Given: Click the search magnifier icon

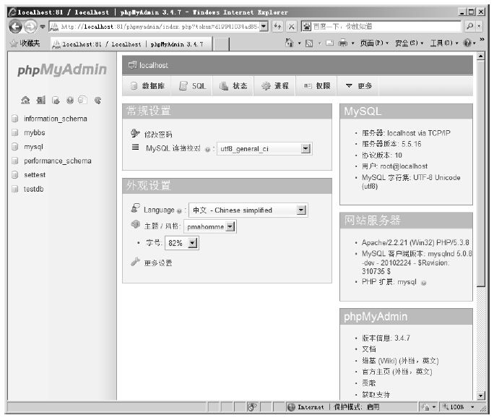Looking at the screenshot, I should pos(469,26).
